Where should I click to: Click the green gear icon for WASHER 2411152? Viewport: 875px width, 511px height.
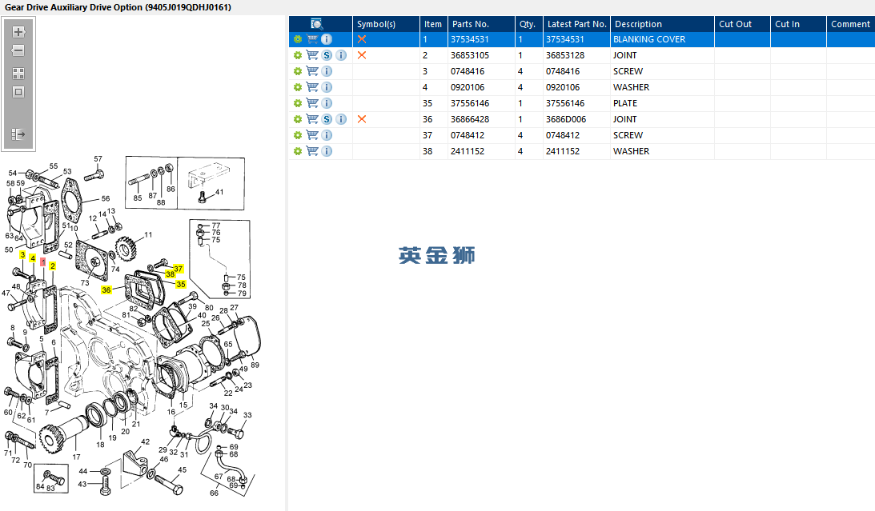(298, 152)
